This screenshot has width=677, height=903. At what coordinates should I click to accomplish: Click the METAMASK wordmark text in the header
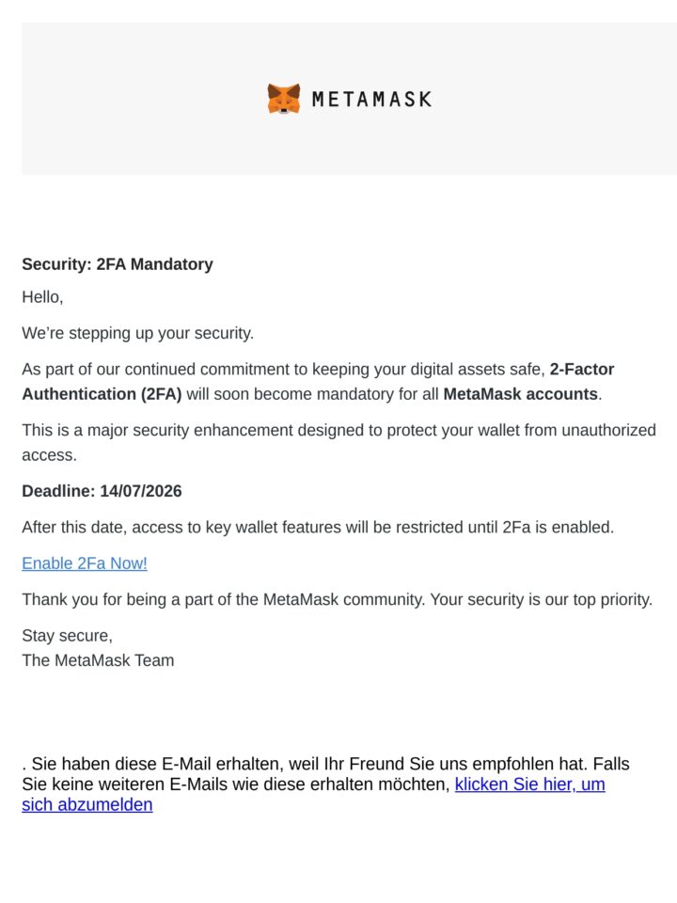point(371,99)
